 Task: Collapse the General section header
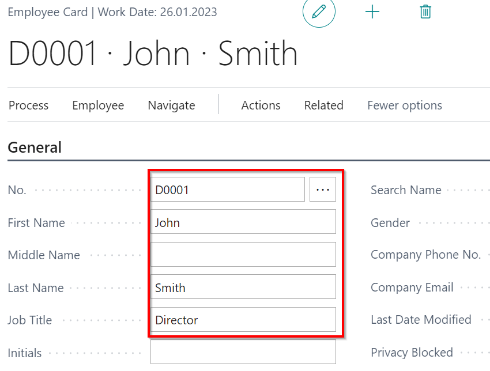pyautogui.click(x=35, y=147)
